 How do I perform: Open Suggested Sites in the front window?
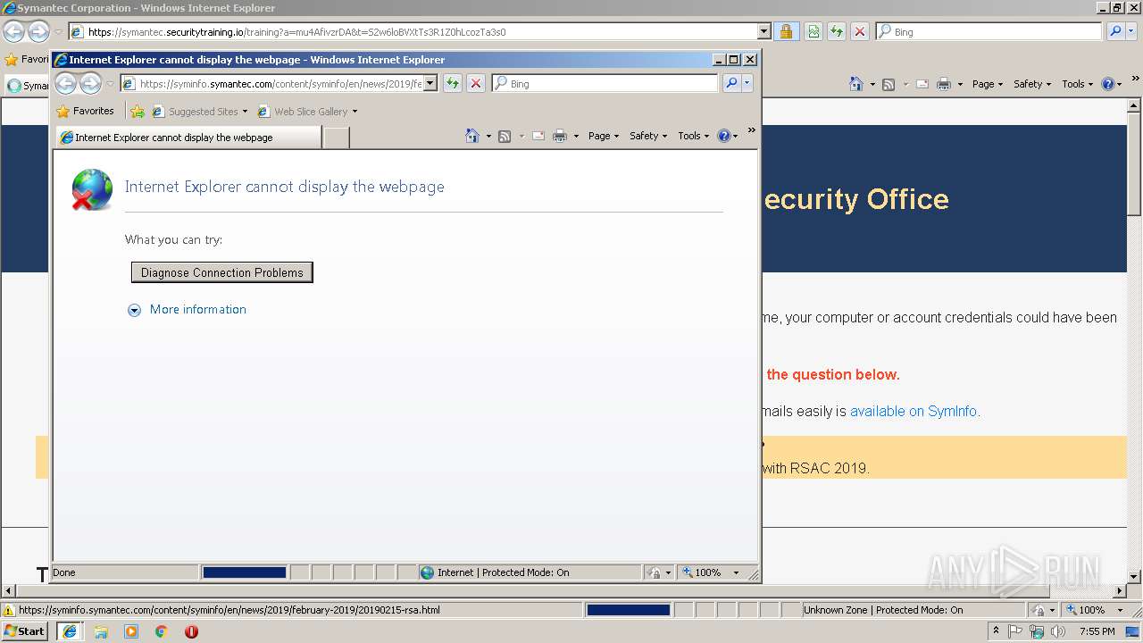pos(200,112)
